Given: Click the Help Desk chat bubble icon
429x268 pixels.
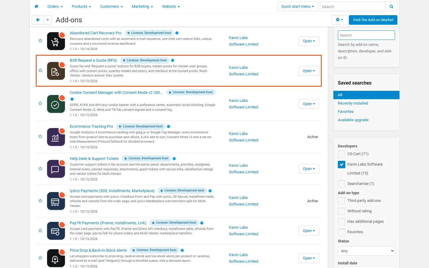Looking at the screenshot, I should (x=56, y=169).
